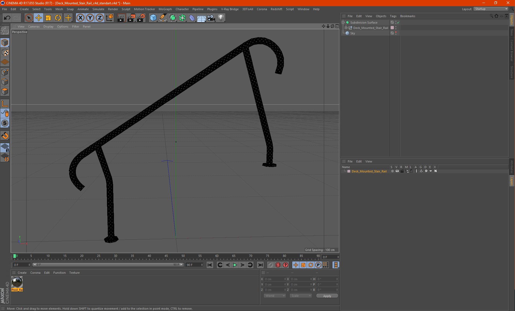Click the Locked Workplane icon
Image resolution: width=515 pixels, height=311 pixels.
click(x=5, y=148)
